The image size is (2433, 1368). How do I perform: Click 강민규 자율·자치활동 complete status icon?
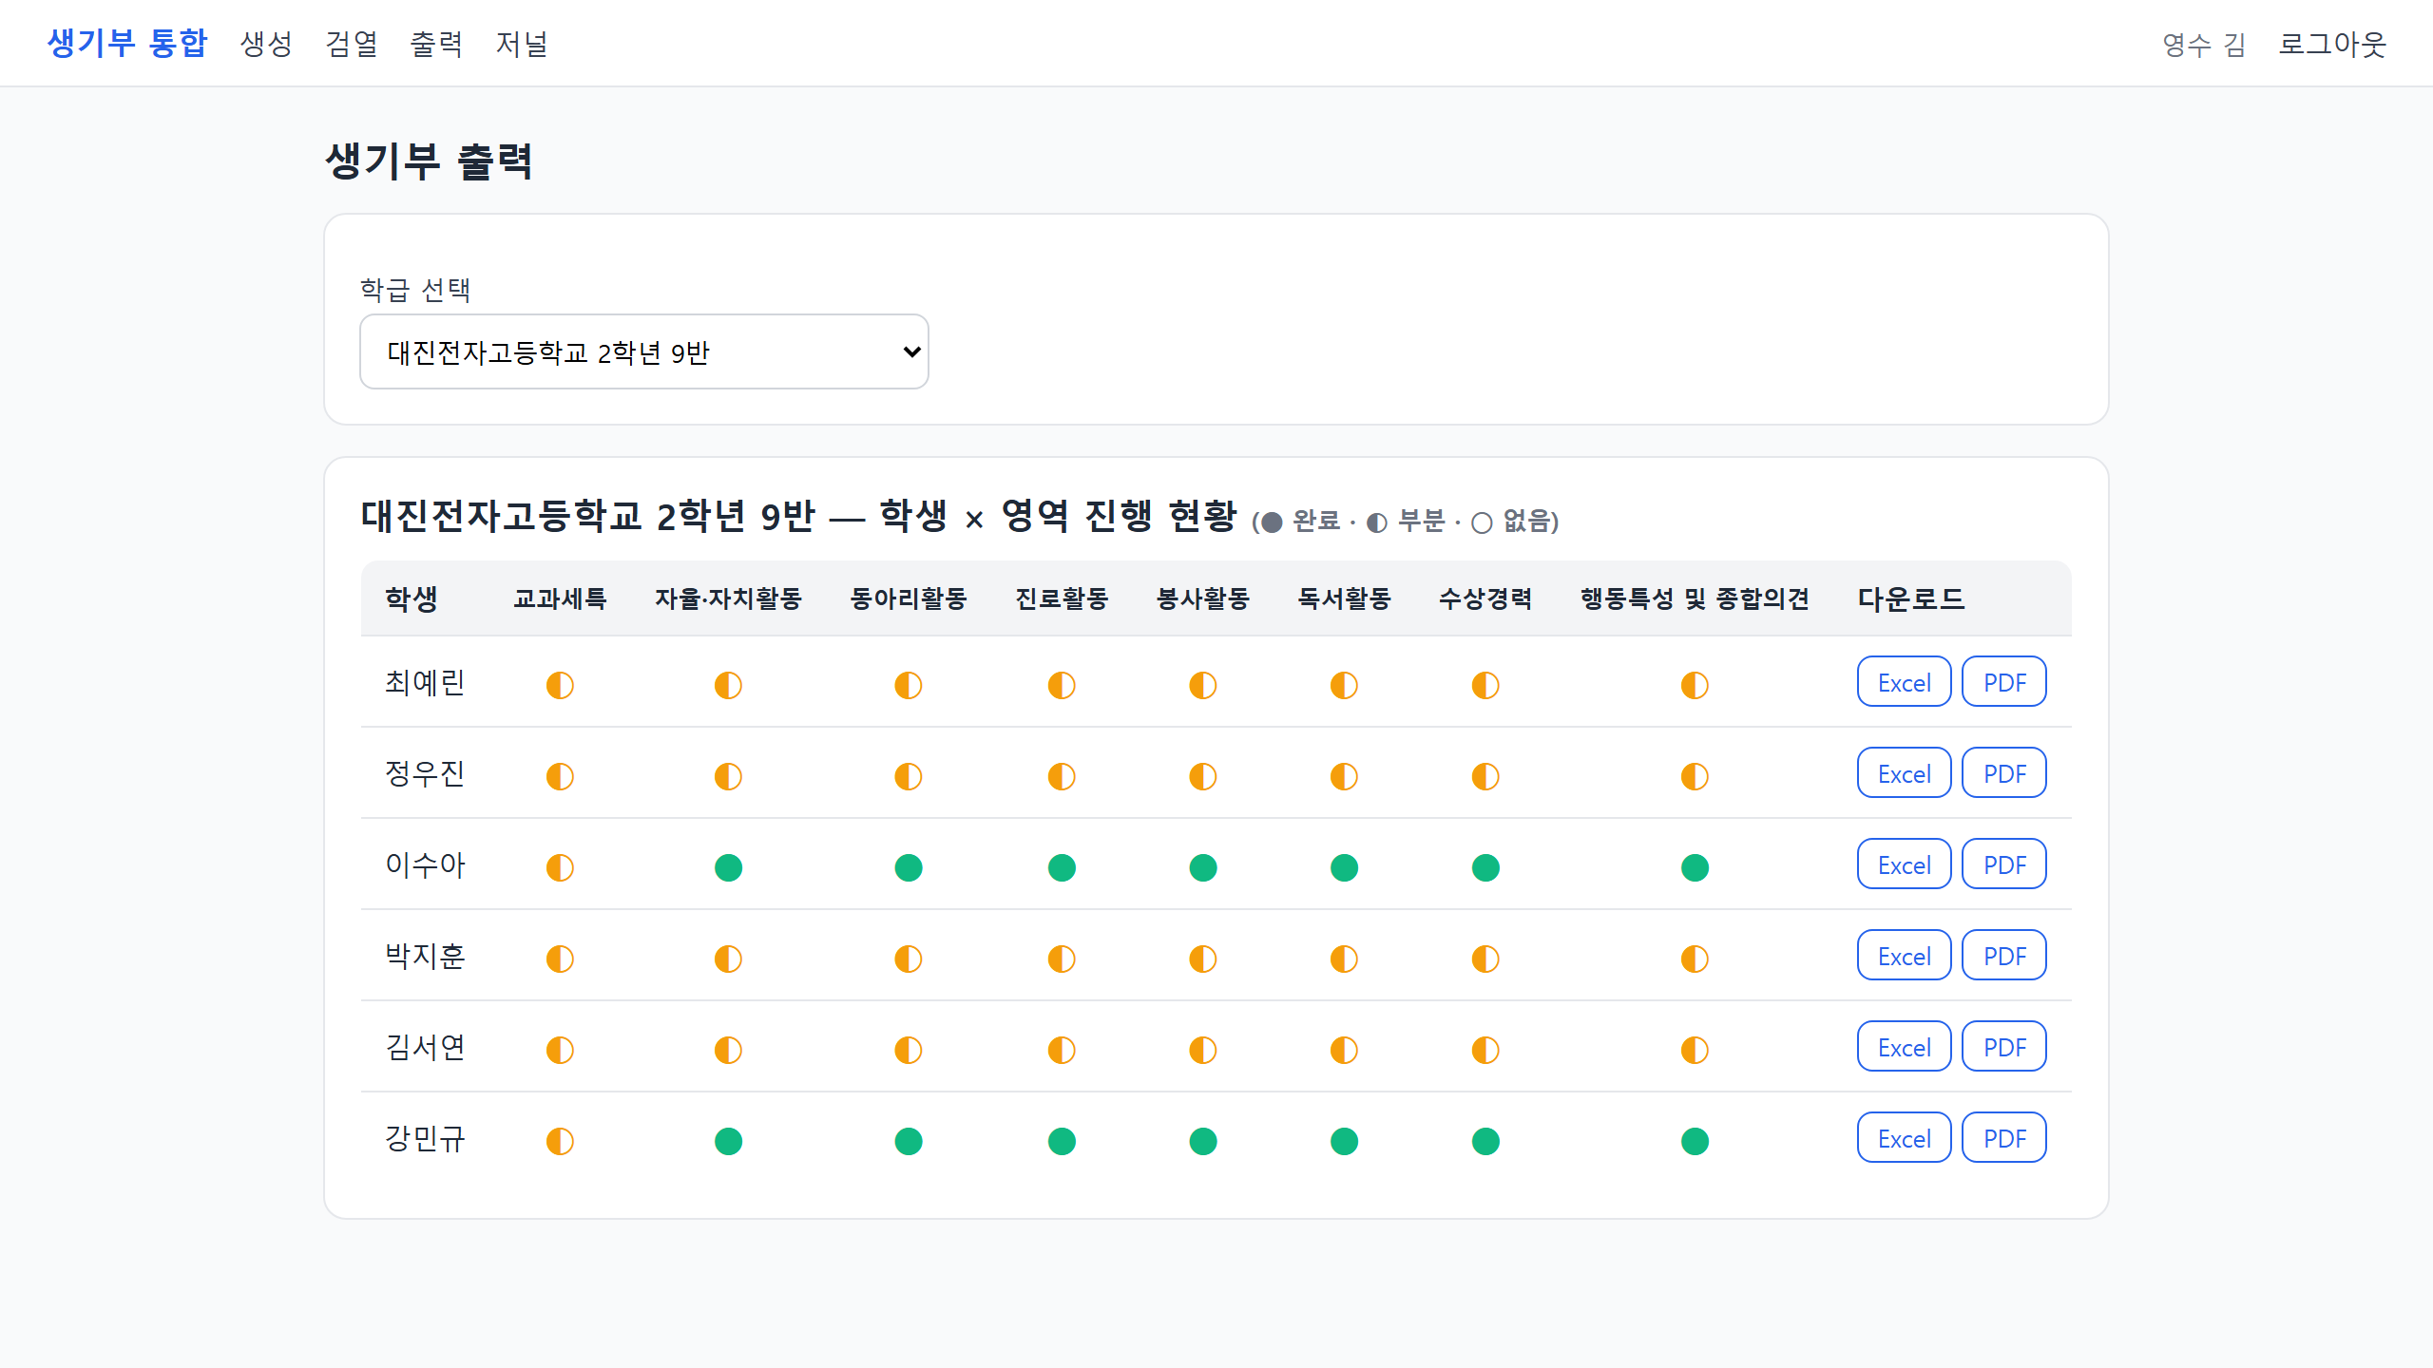pyautogui.click(x=728, y=1141)
